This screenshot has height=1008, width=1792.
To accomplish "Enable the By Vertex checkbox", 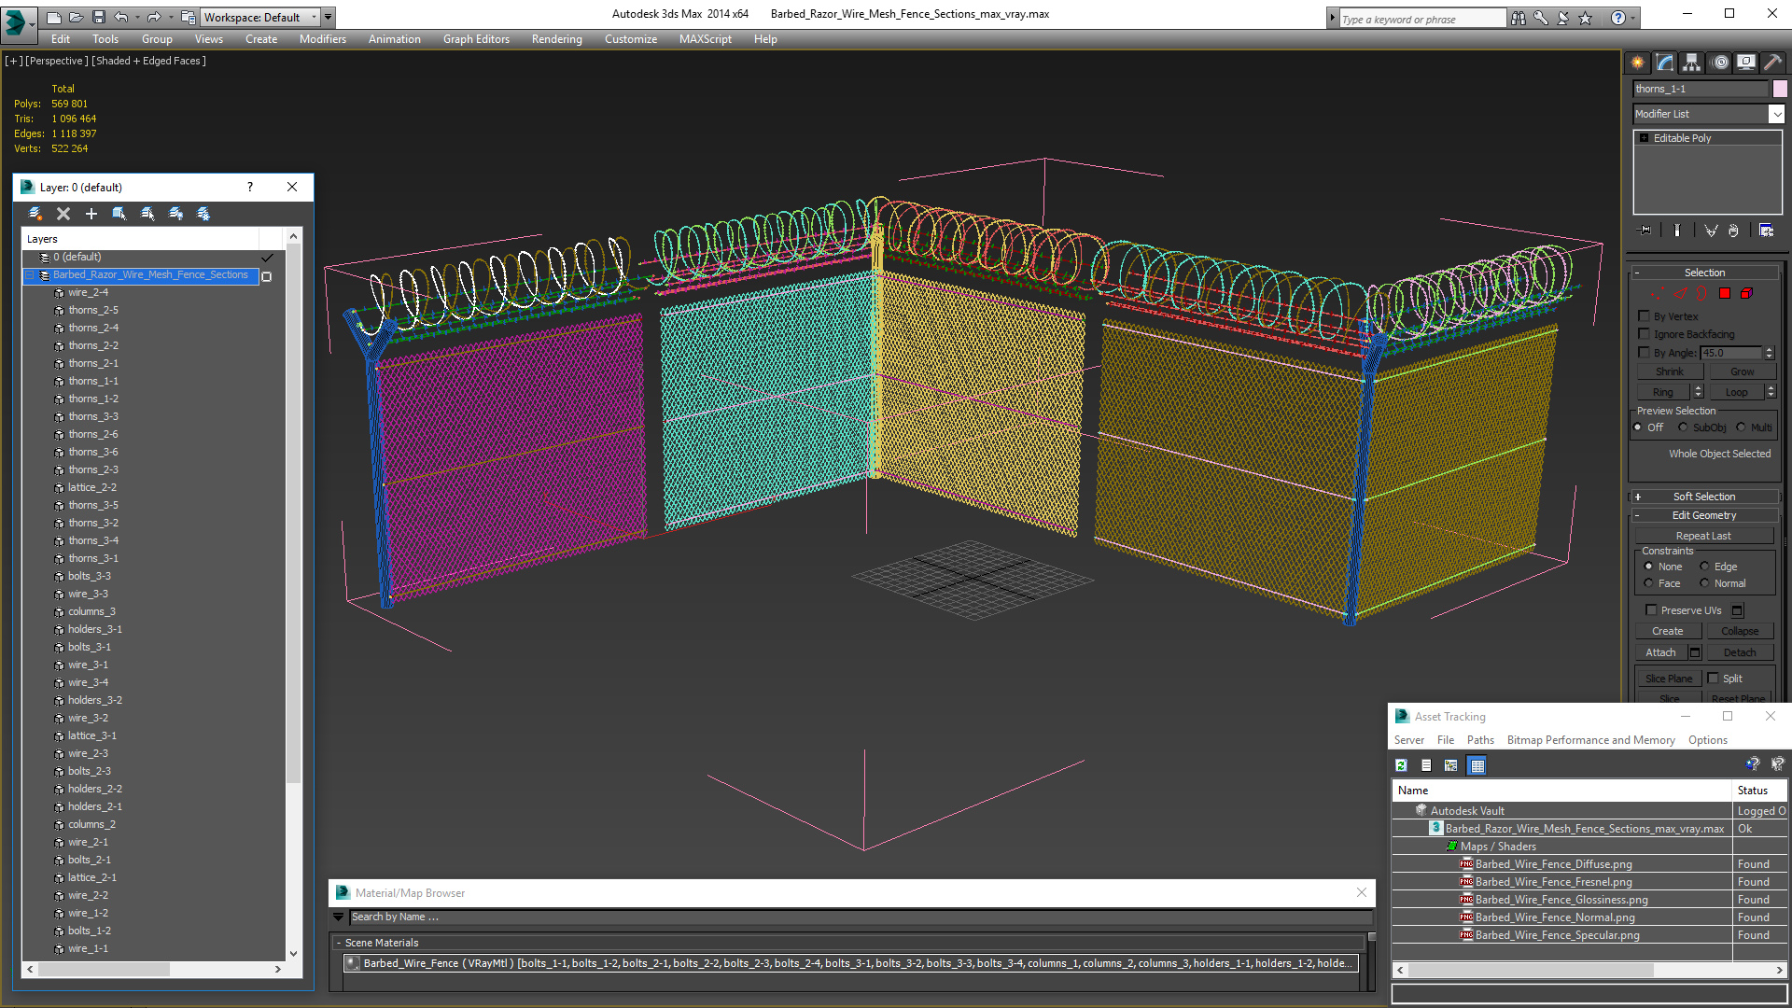I will (x=1645, y=316).
